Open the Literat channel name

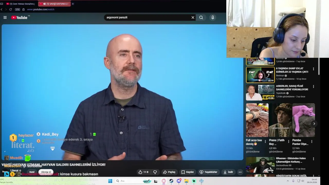(x=14, y=171)
